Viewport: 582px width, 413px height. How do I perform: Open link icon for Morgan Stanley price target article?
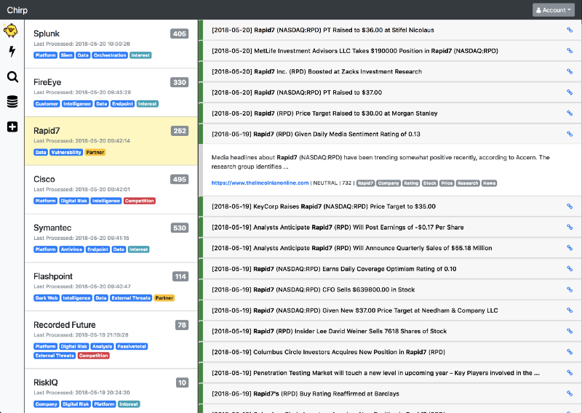coord(570,113)
